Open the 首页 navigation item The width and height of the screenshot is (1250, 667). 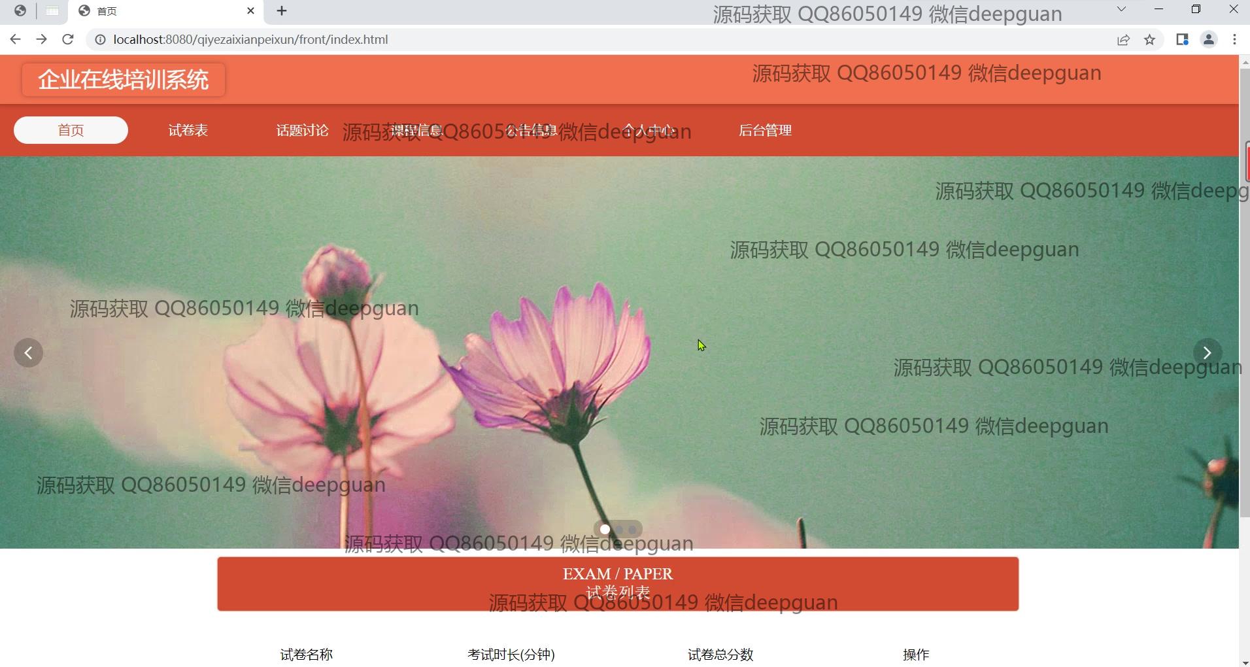[71, 130]
